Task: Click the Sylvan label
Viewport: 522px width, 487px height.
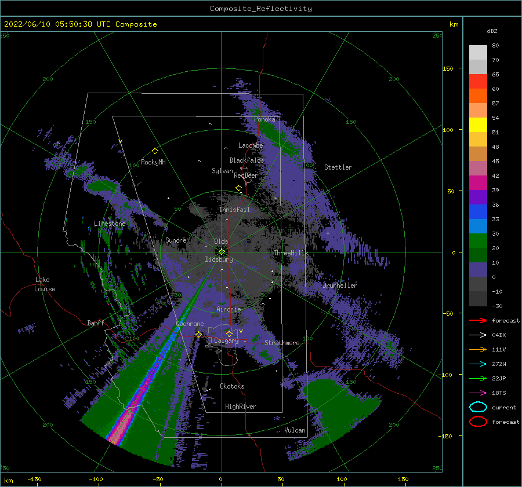Action: 222,171
